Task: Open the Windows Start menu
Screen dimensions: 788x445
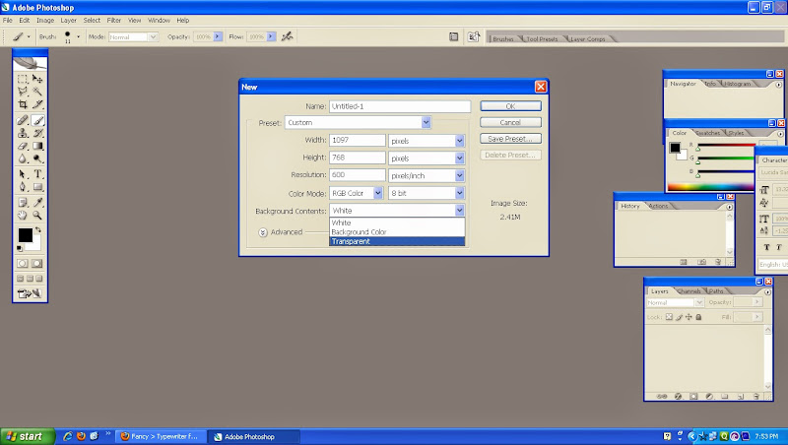Action: coord(28,436)
